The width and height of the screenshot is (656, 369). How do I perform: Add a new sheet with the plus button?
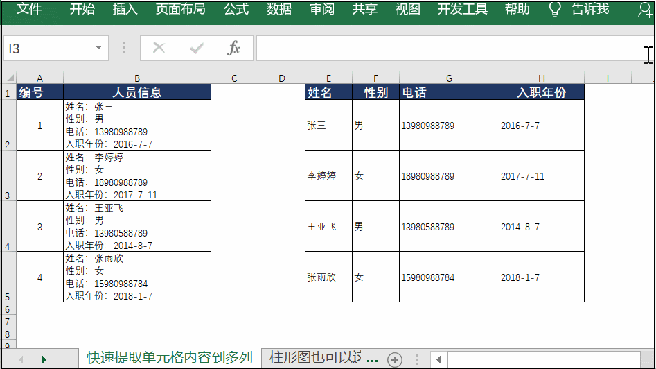coord(395,359)
